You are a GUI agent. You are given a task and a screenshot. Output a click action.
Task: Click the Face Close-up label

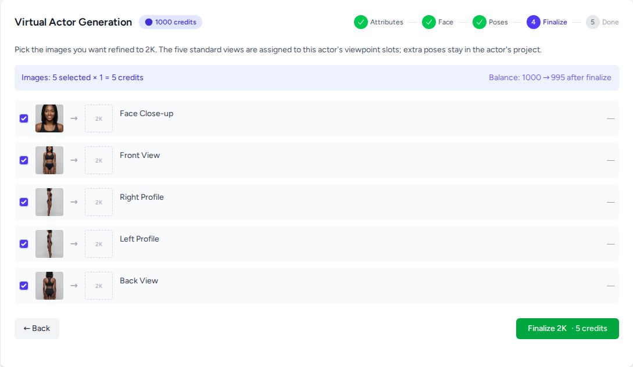(146, 114)
